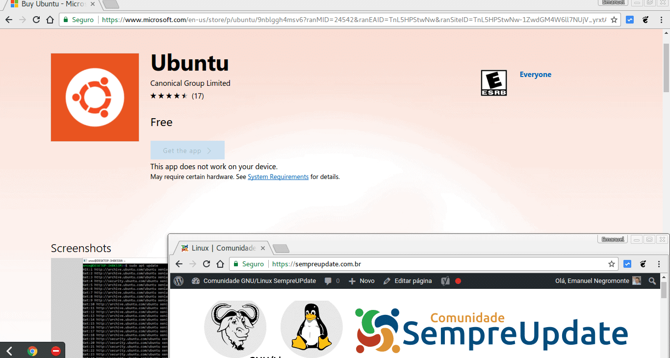
Task: Click the back chevron in the bottom-left panel
Action: [9, 351]
